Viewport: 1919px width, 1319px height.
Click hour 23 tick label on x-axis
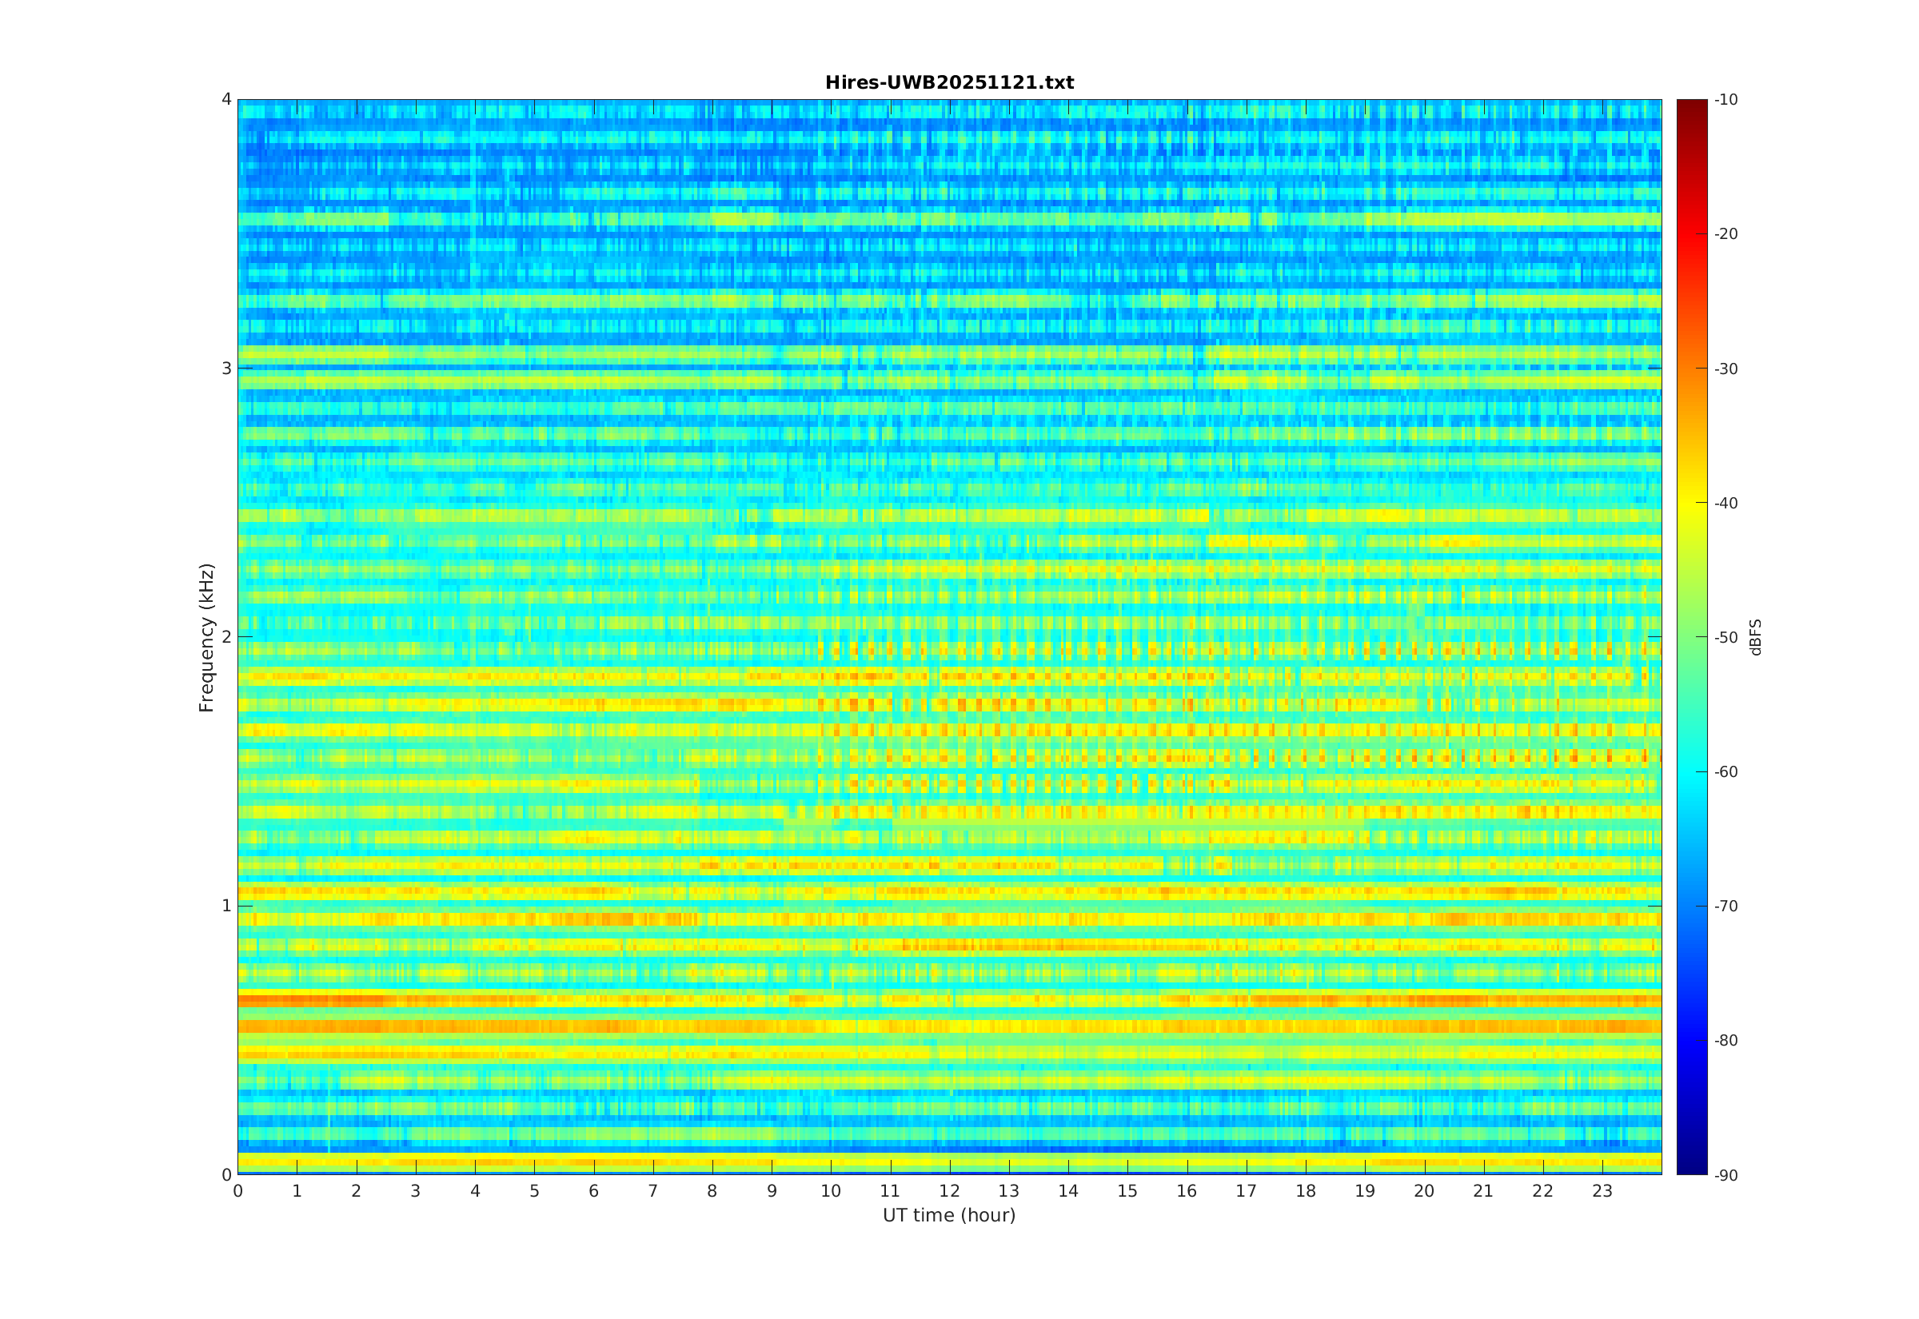1602,1191
